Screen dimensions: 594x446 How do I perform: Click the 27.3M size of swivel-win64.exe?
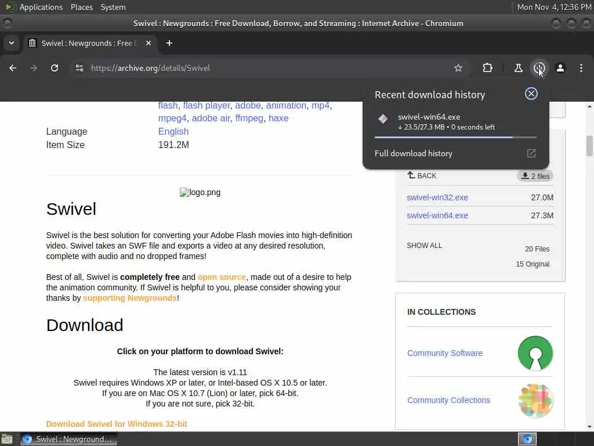[x=542, y=215]
